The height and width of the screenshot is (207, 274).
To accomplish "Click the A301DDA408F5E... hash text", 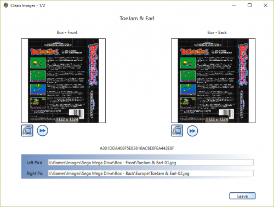I will (137, 148).
